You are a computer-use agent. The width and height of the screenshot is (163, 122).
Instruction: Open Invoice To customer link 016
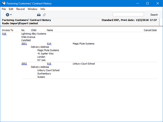[4, 34]
